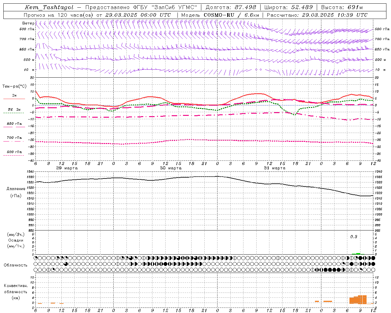
Task: Click the Ветер wind panel label
Action: pyautogui.click(x=28, y=23)
